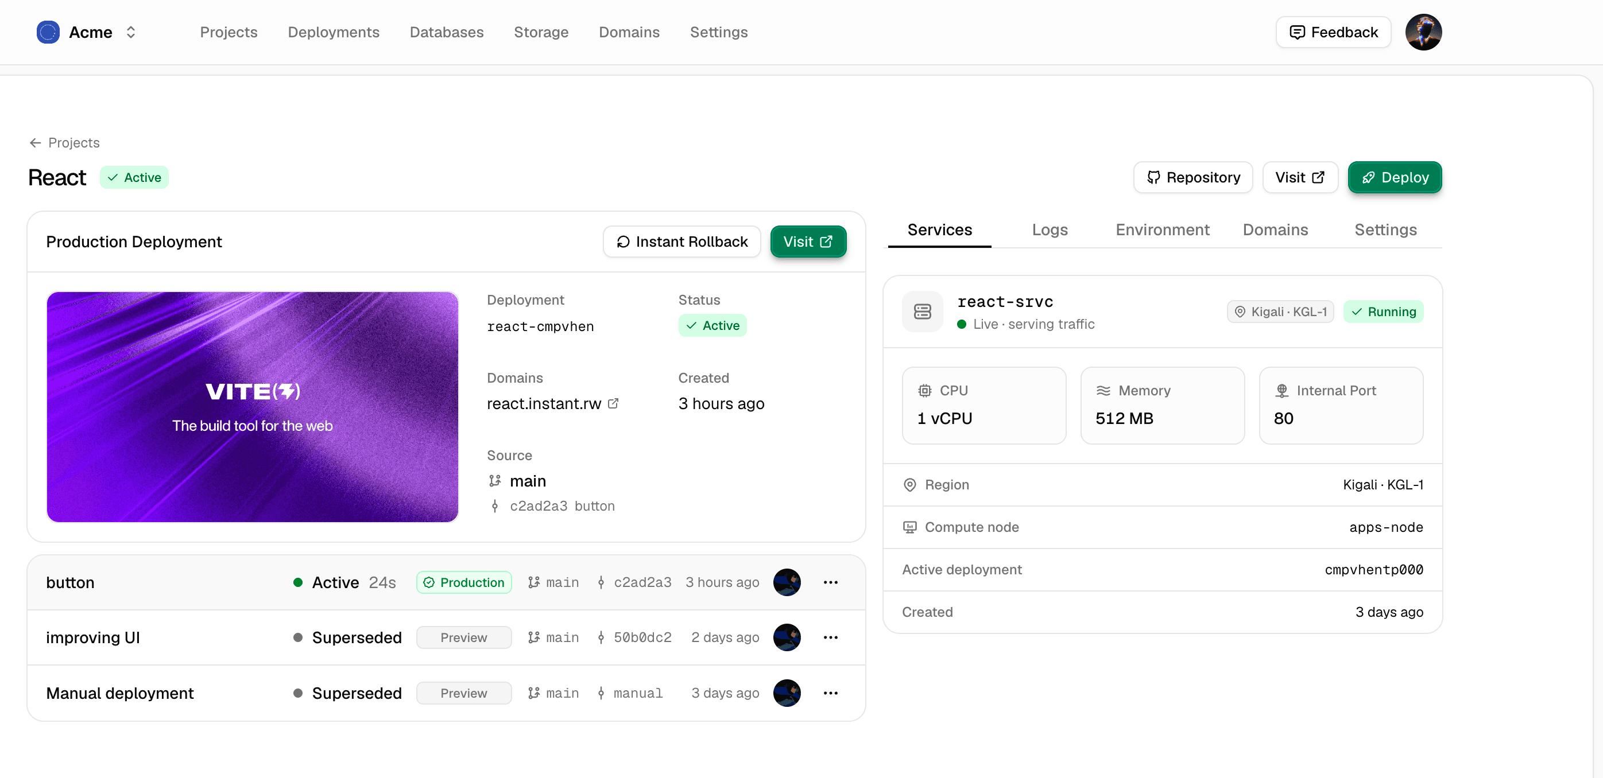The width and height of the screenshot is (1603, 778).
Task: Click branch icon on Manual deployment row
Action: coord(533,694)
